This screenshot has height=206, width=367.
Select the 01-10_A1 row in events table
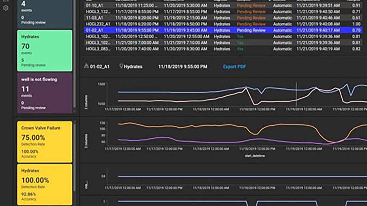[97, 6]
